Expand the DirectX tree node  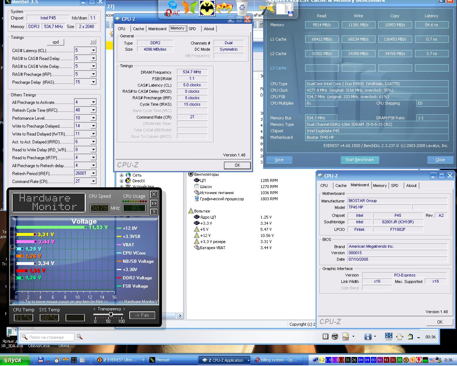tap(121, 181)
